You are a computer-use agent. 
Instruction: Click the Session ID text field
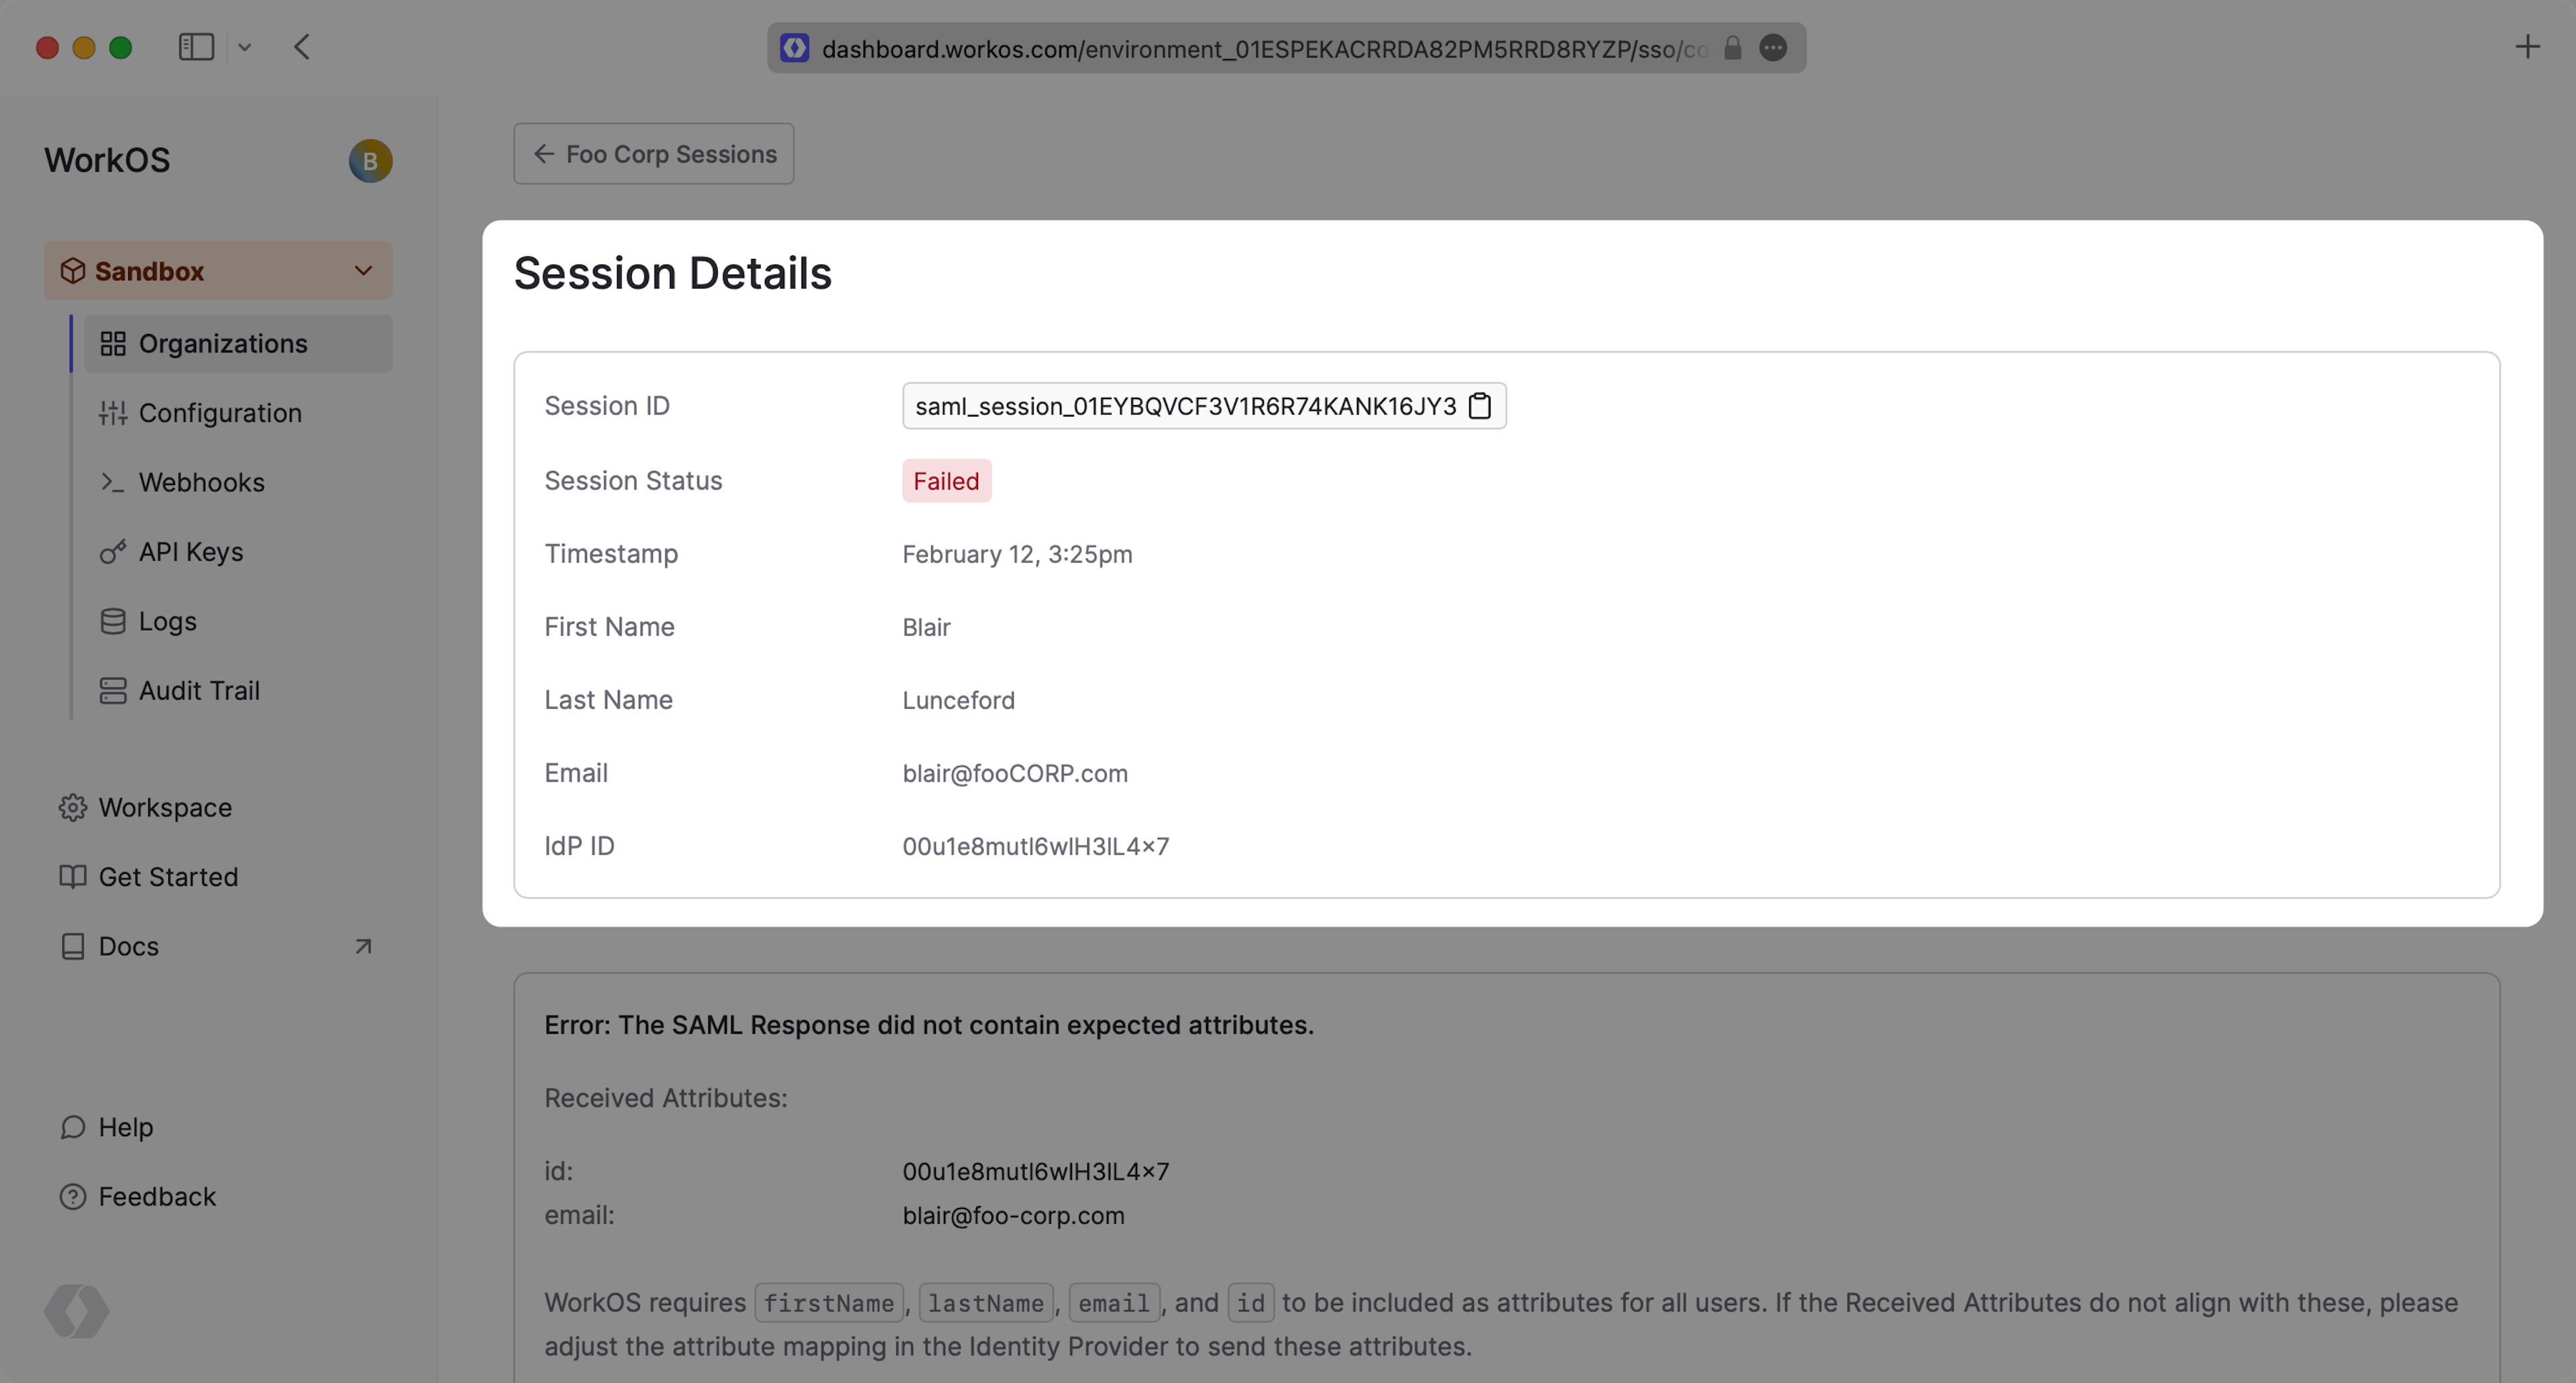[1185, 406]
